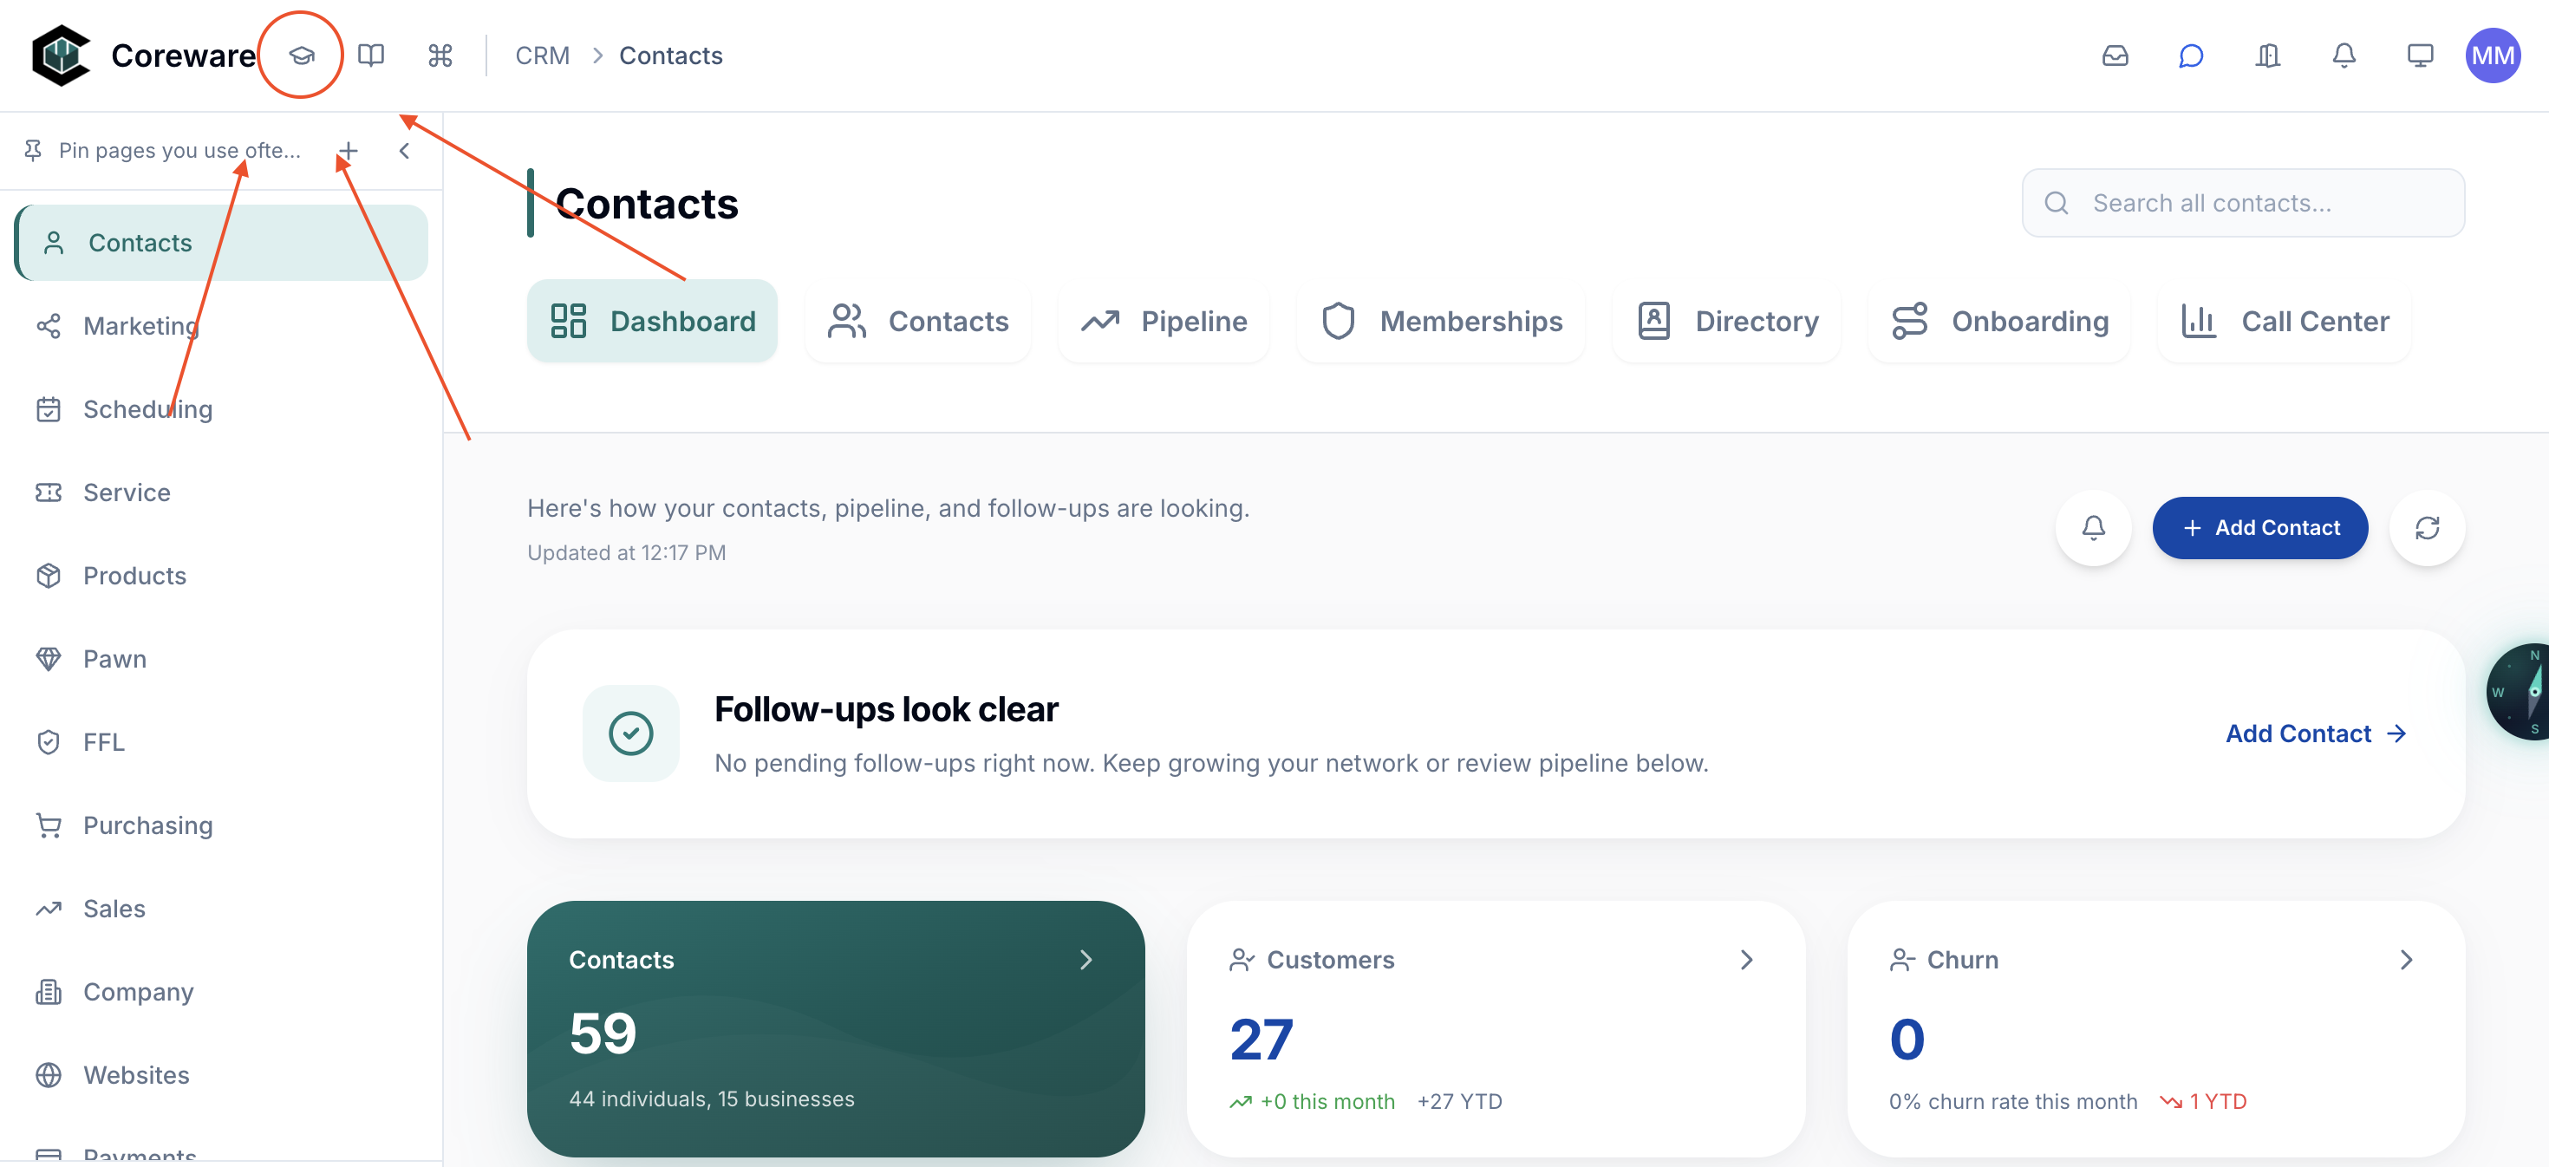
Task: Expand the Customers card chevron
Action: coord(1745,959)
